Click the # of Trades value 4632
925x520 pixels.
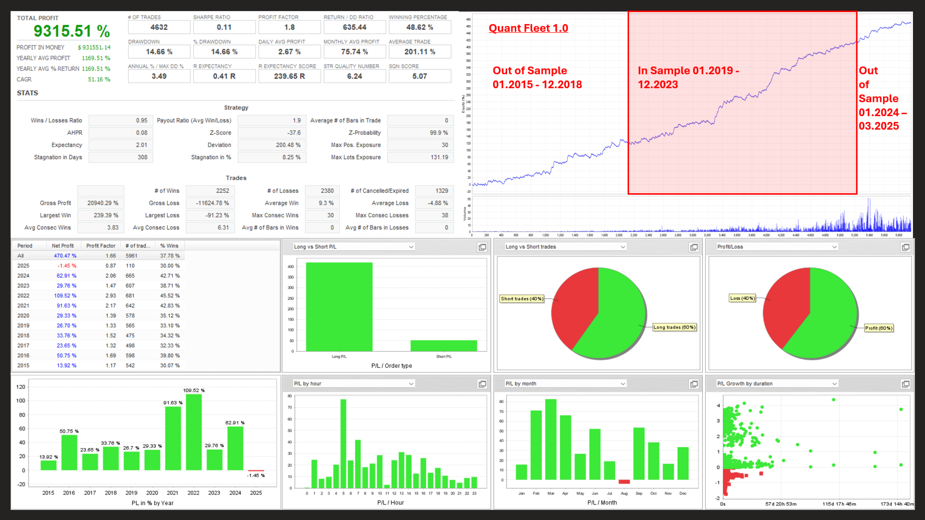coord(159,27)
